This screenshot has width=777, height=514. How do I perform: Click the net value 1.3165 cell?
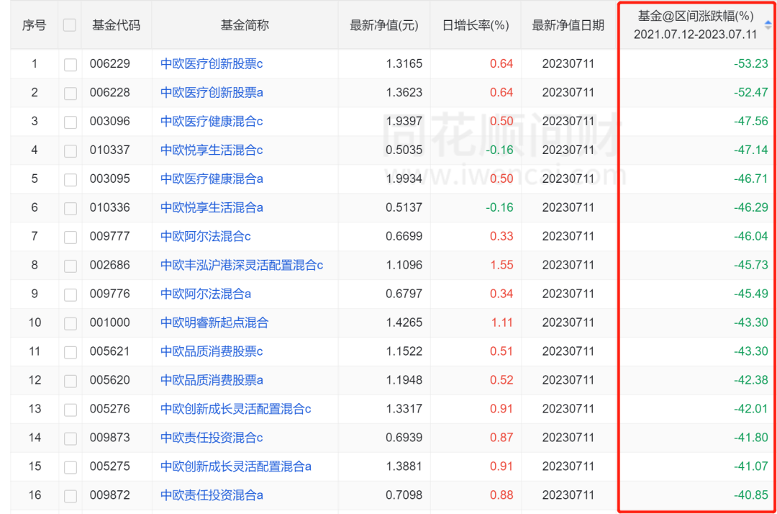click(x=404, y=64)
